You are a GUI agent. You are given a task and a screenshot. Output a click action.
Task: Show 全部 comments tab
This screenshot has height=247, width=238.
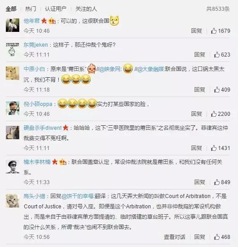pyautogui.click(x=11, y=9)
